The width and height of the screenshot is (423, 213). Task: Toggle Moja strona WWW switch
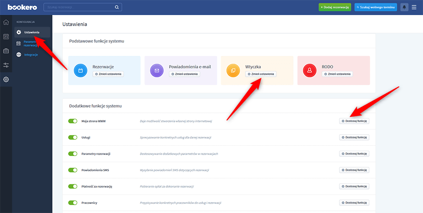click(73, 121)
